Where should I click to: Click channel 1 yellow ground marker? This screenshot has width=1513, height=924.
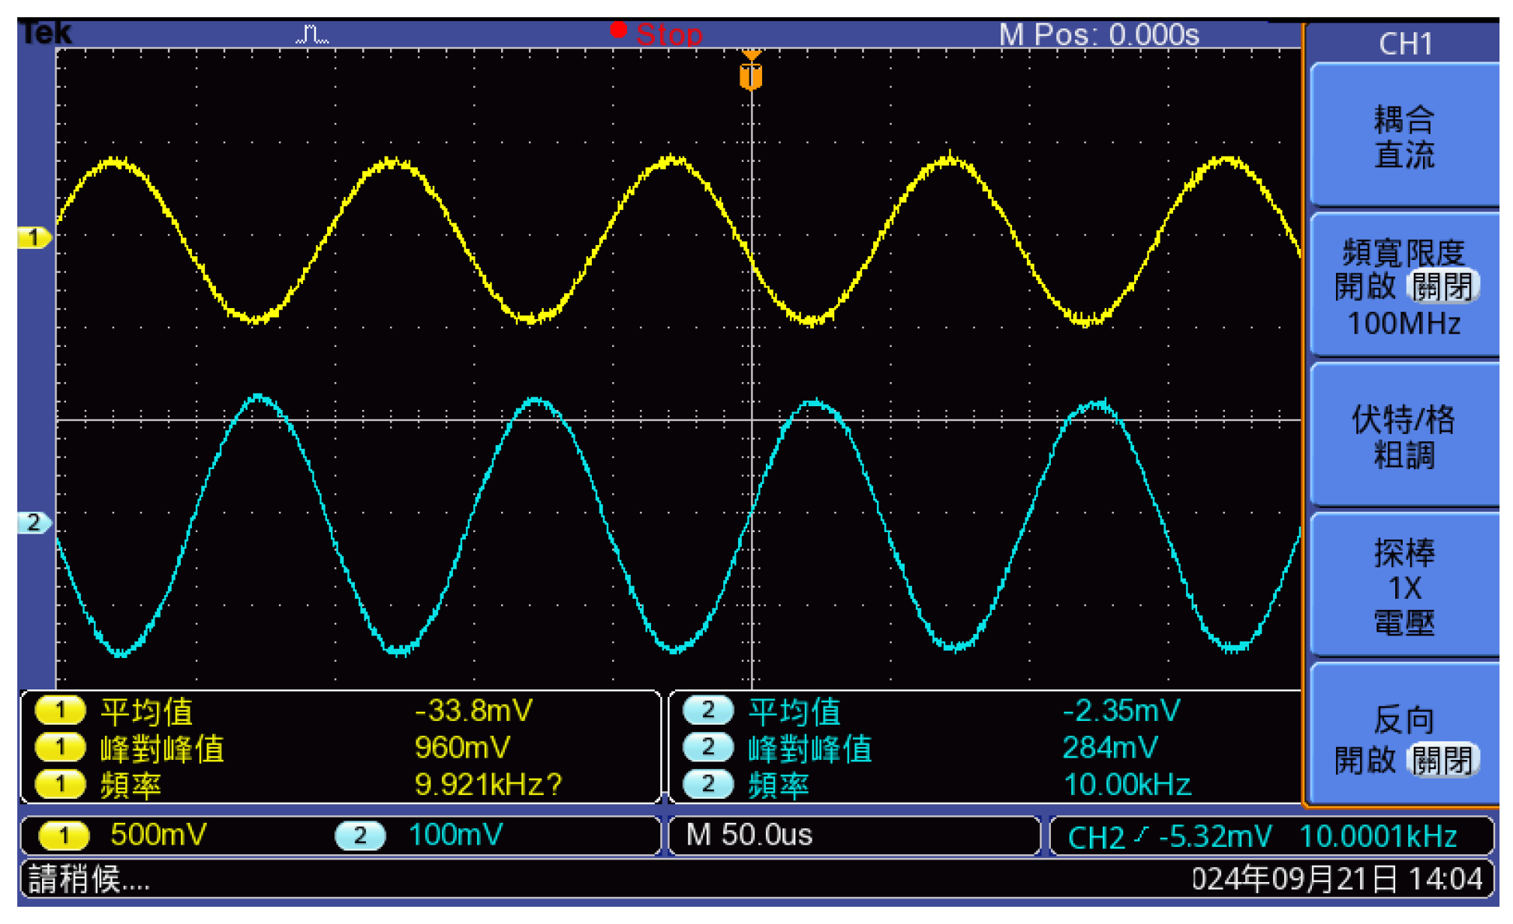(33, 238)
